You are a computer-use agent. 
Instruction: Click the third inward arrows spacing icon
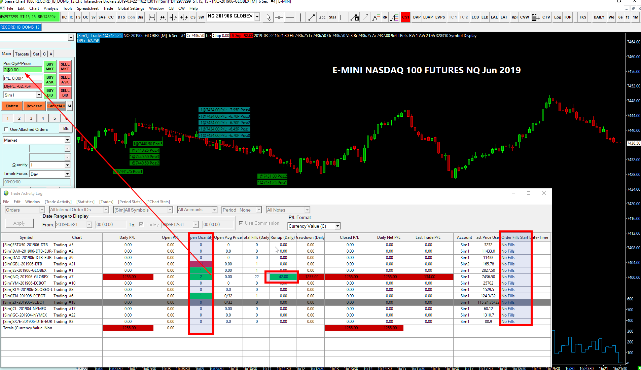pos(173,17)
